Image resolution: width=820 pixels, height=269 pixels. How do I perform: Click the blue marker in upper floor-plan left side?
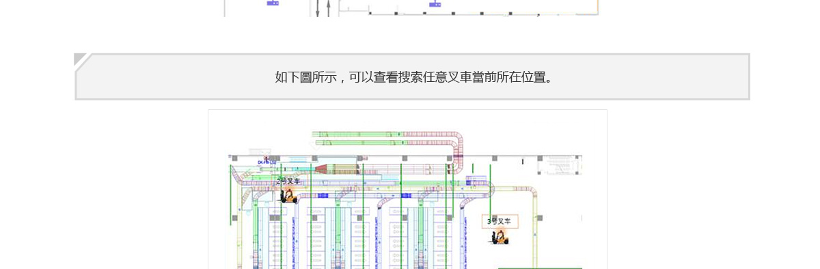coord(273,3)
